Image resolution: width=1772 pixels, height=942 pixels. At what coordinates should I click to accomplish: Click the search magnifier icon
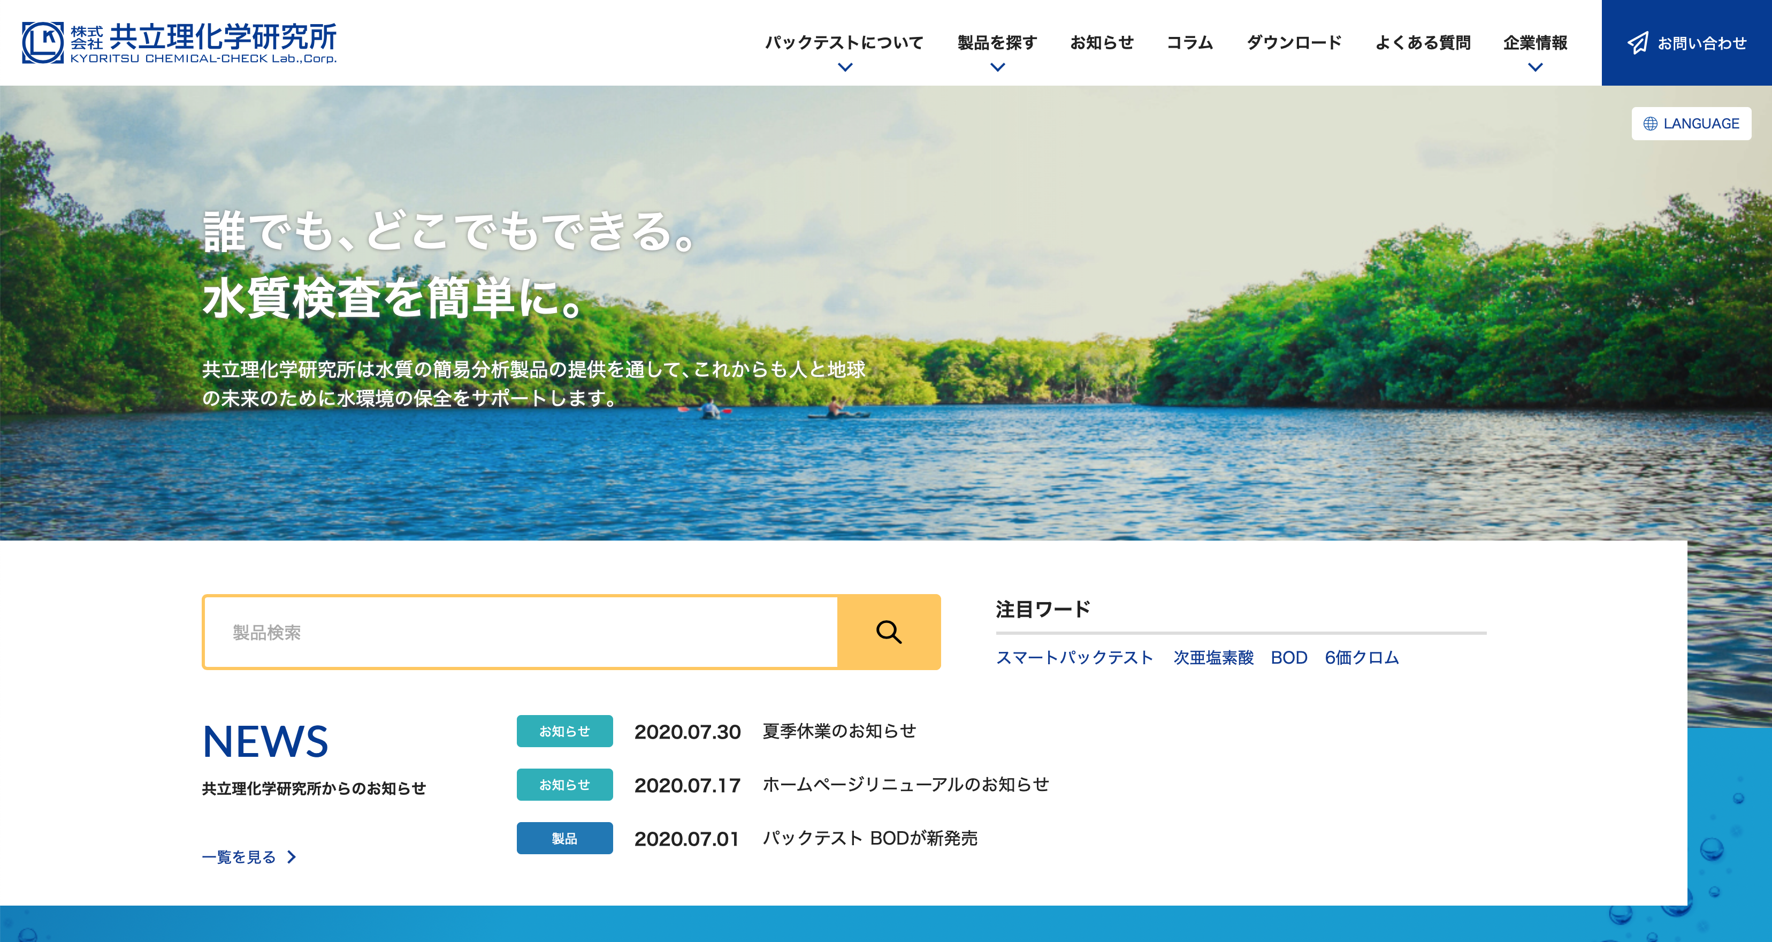tap(888, 632)
